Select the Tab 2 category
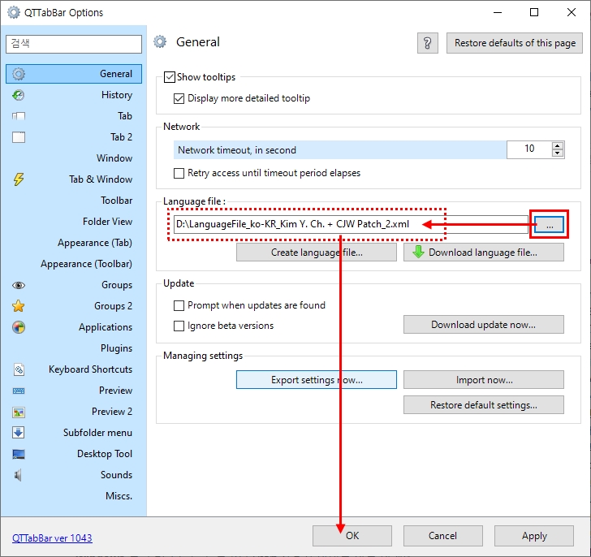The height and width of the screenshot is (557, 591). point(74,137)
